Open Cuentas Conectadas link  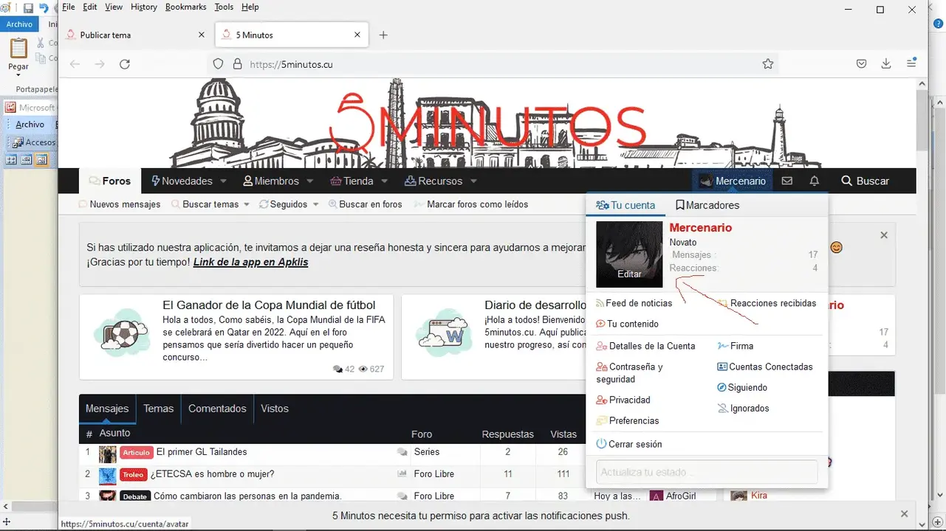tap(765, 367)
